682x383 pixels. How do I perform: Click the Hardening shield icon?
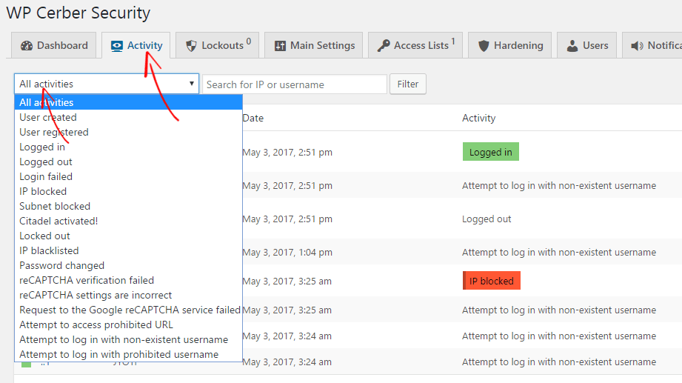click(484, 46)
